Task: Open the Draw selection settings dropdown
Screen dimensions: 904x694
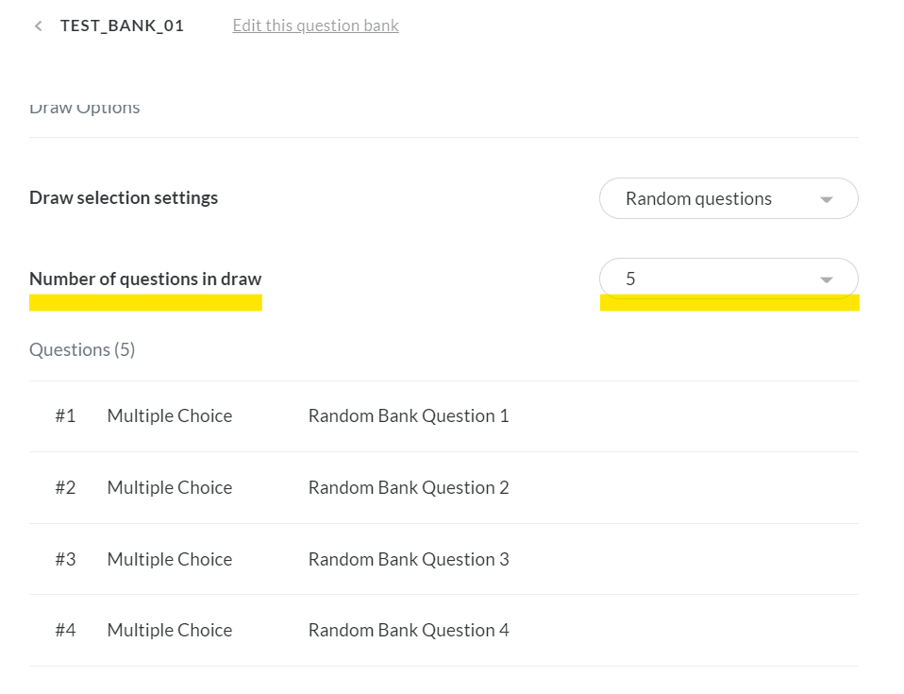Action: (x=728, y=198)
